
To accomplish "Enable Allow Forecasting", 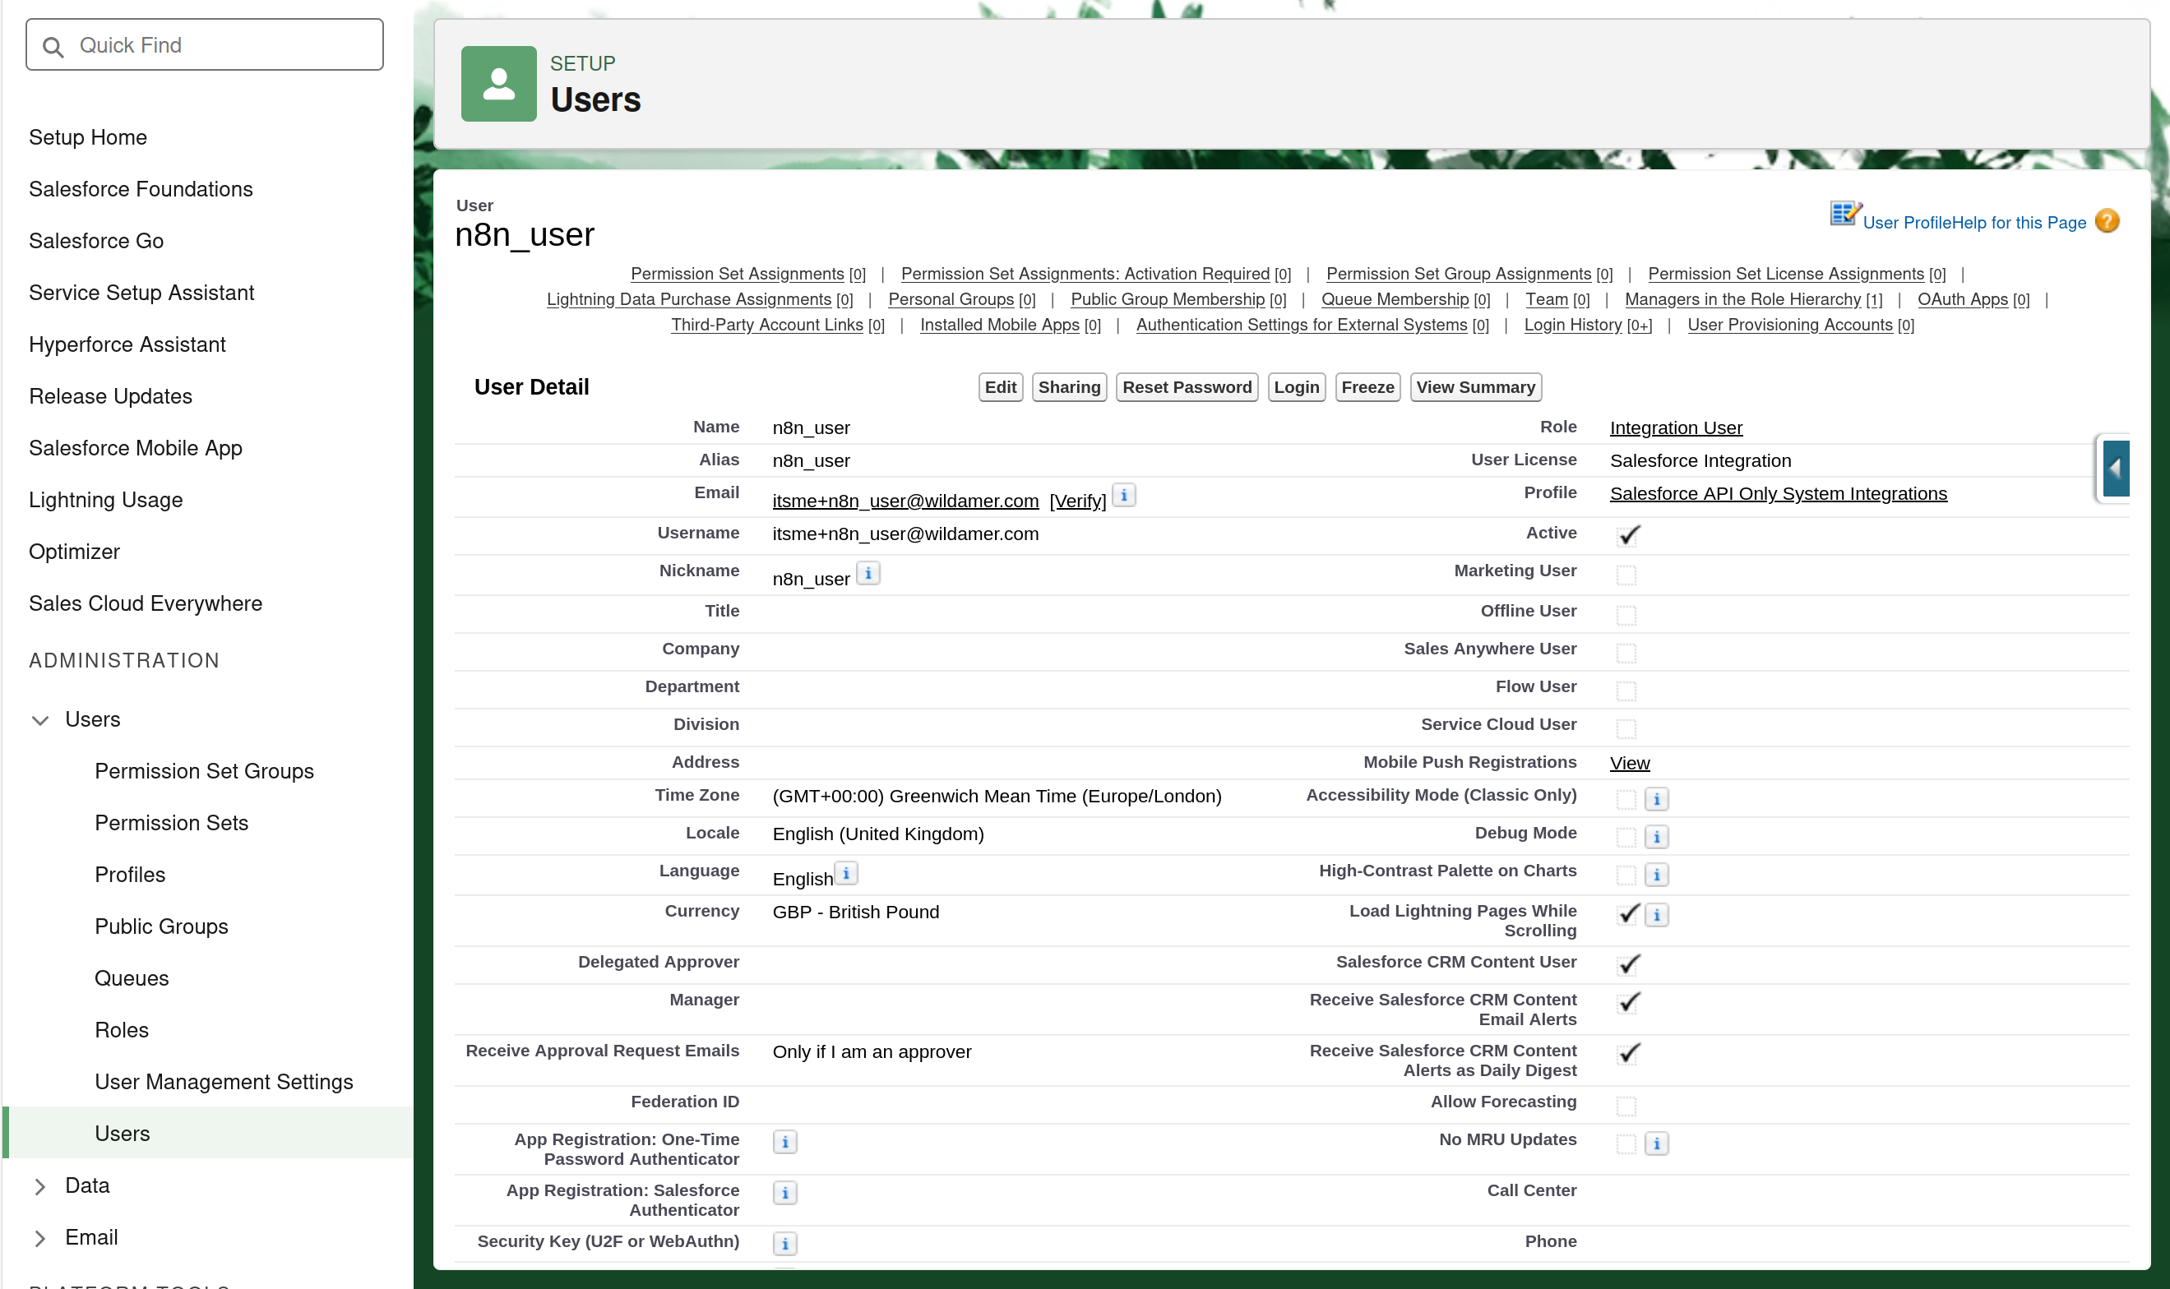I will [x=1626, y=1105].
